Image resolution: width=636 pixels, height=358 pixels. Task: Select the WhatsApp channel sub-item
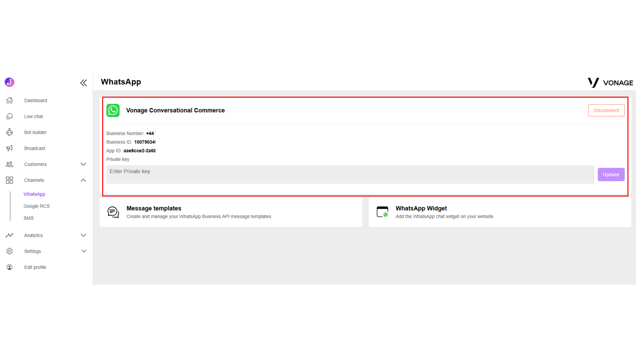(x=34, y=194)
